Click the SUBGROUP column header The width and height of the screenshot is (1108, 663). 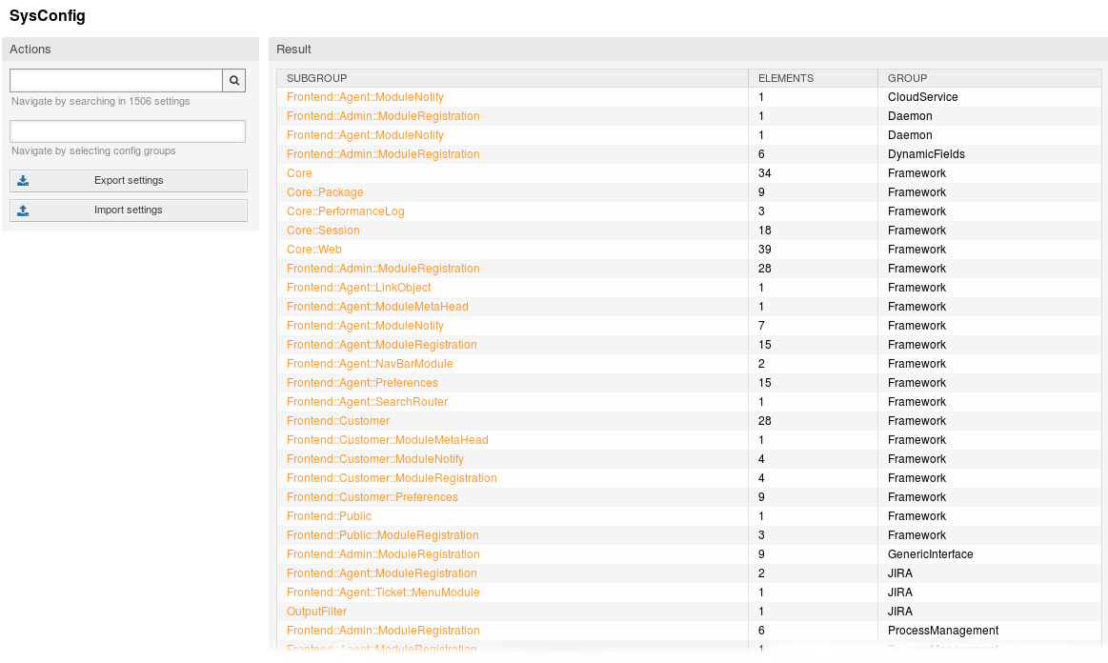(317, 78)
